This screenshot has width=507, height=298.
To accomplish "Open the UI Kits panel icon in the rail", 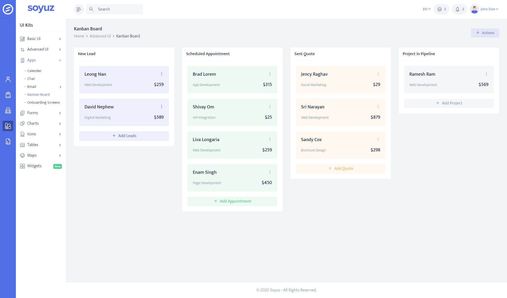I will tap(8, 126).
